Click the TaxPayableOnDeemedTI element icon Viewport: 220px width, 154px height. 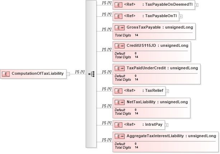point(118,5)
